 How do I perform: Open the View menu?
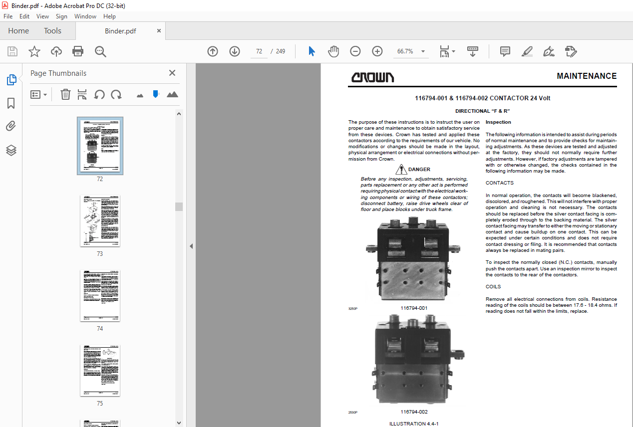point(42,16)
